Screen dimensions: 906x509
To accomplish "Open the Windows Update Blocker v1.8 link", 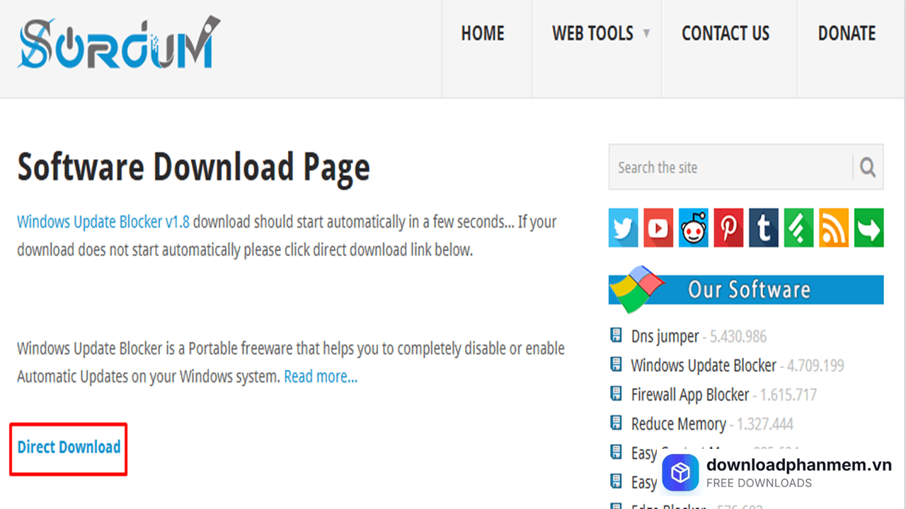I will click(103, 222).
